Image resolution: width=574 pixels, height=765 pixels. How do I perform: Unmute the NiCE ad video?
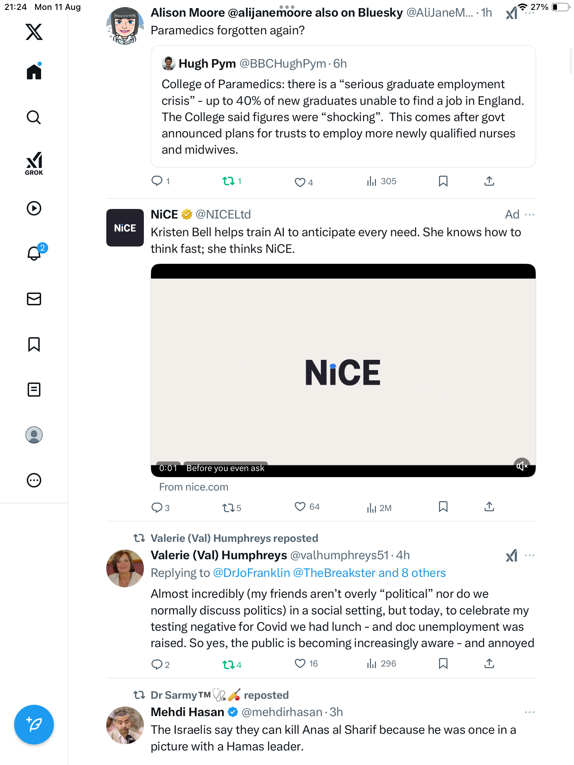pos(522,466)
